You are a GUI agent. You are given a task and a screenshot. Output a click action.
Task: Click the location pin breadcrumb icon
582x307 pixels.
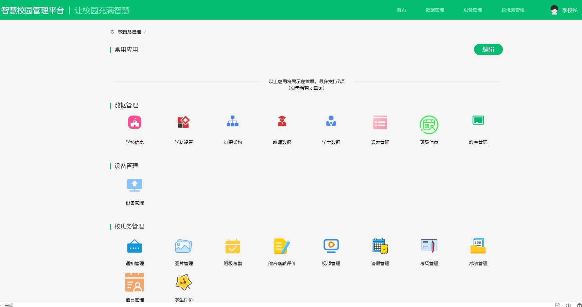click(x=113, y=32)
